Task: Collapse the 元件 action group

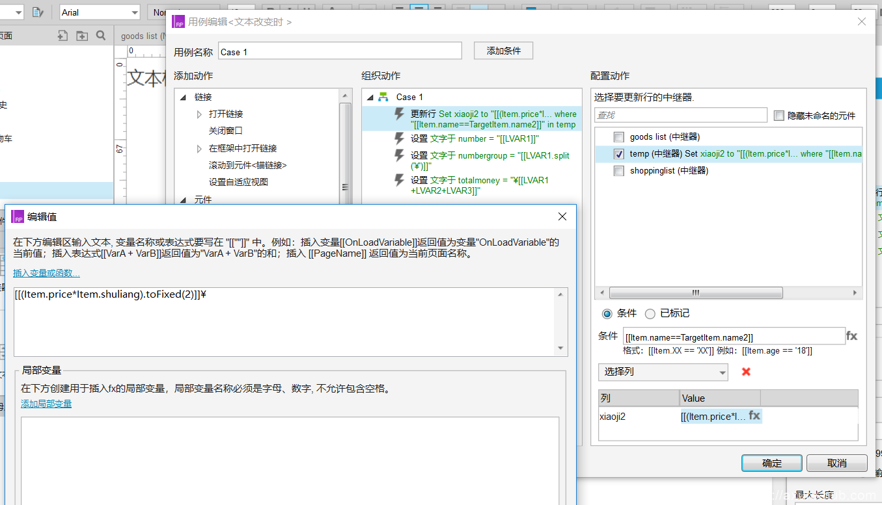Action: 183,200
